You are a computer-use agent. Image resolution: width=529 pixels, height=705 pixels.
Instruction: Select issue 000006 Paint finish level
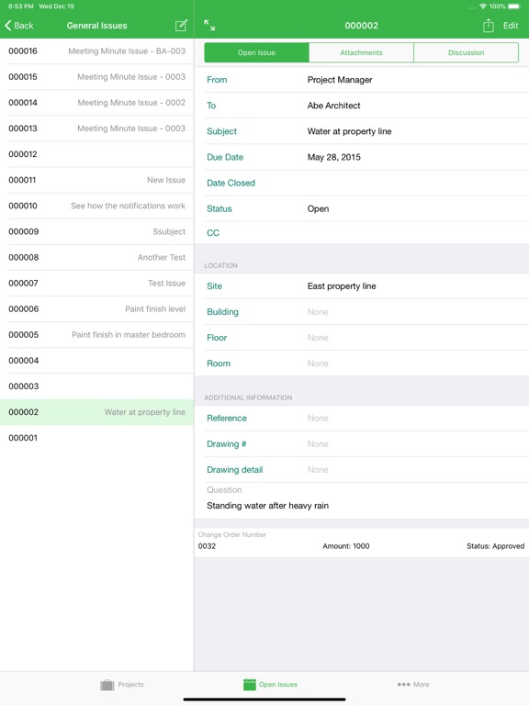96,308
